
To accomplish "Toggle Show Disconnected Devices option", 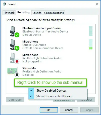I will pos(57,96).
